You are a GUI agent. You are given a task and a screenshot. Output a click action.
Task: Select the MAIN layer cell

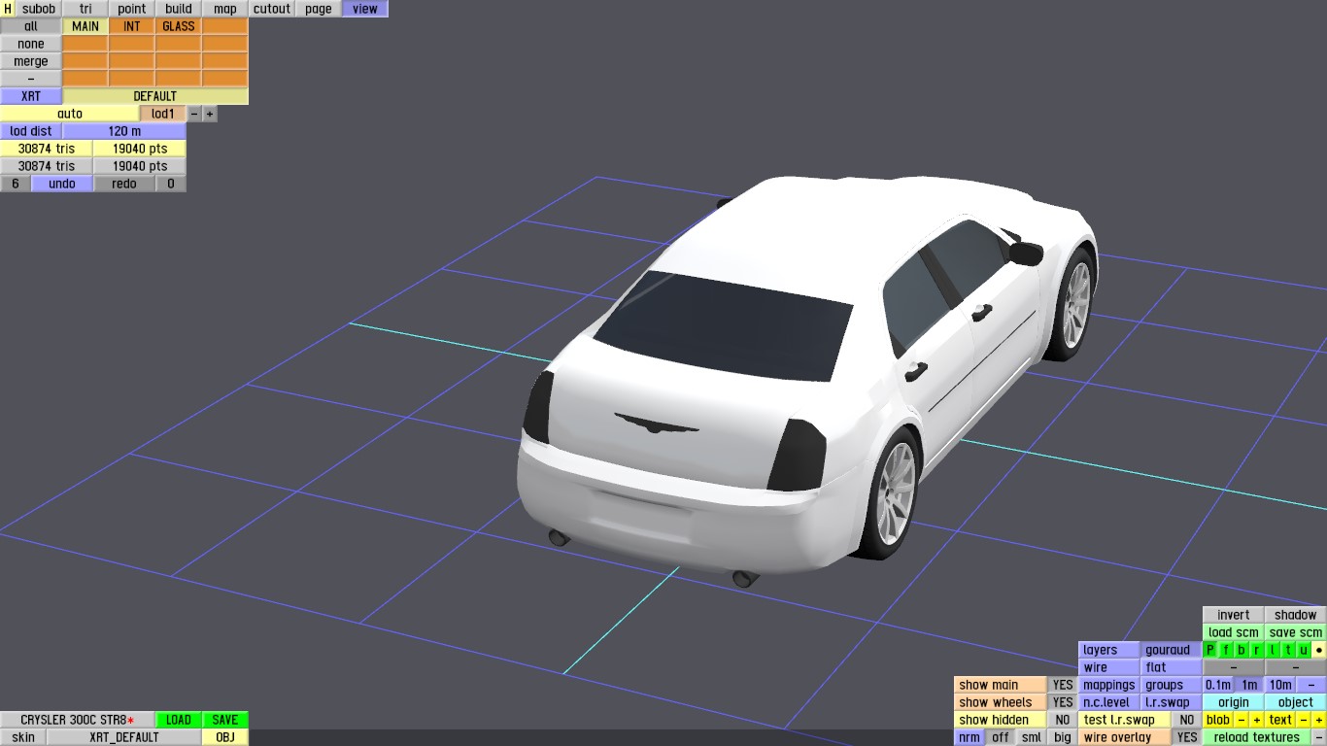pyautogui.click(x=85, y=26)
